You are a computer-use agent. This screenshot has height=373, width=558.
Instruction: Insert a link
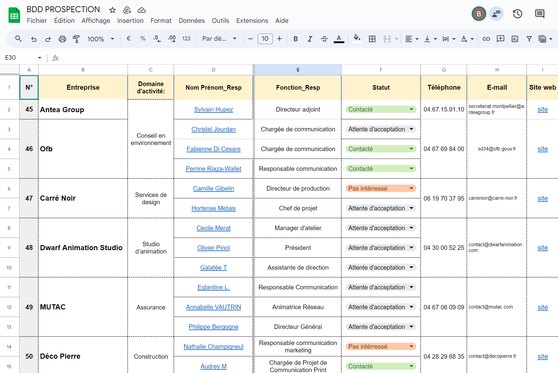486,39
